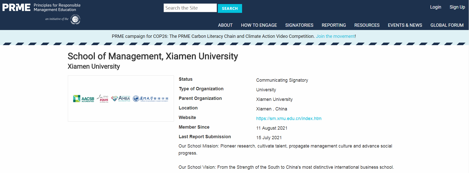Click the Sign Up link

point(457,7)
